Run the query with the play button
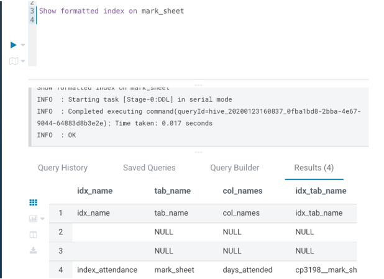This screenshot has height=279, width=384. (x=14, y=45)
